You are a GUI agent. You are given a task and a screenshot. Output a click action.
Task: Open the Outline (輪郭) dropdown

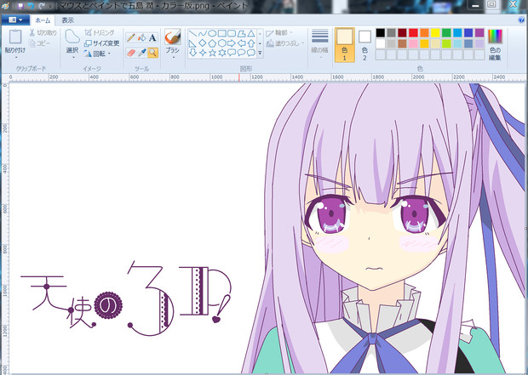[279, 33]
